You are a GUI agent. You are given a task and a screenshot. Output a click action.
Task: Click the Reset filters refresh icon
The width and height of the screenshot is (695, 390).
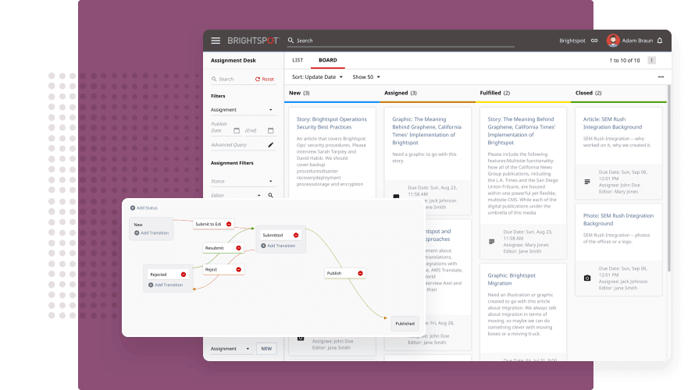(258, 80)
